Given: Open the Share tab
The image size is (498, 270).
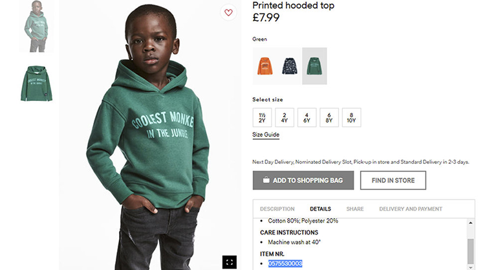Looking at the screenshot, I should (354, 209).
